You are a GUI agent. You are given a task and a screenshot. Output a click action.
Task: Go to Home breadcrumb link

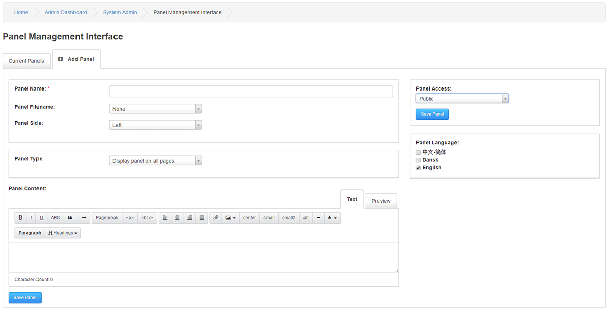(x=21, y=12)
